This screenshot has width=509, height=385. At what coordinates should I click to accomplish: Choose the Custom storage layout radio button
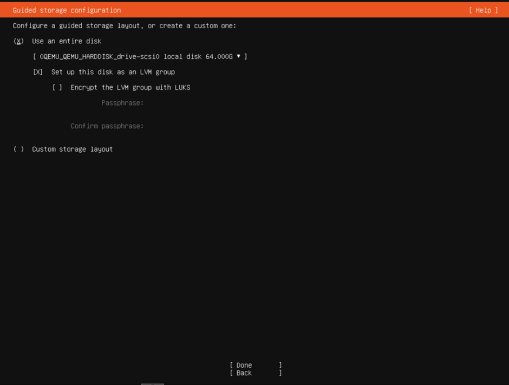pos(19,149)
